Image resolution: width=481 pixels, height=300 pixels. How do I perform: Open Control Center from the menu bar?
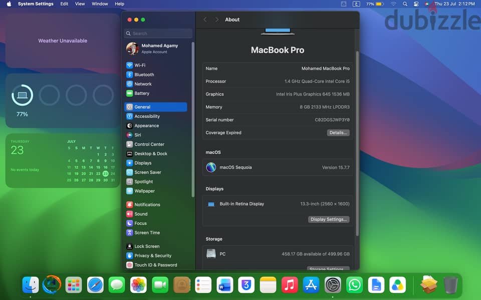tap(416, 4)
